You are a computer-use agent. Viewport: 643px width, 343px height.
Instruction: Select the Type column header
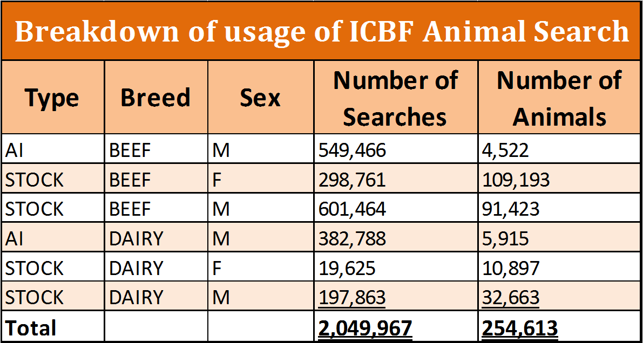click(53, 97)
